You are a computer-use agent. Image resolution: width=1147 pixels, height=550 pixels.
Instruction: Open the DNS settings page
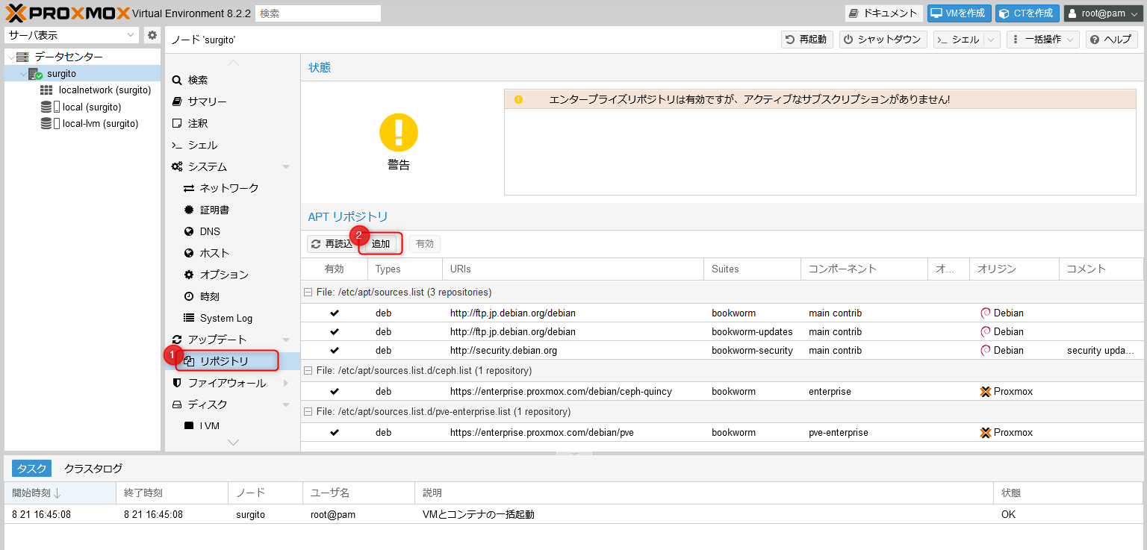(x=210, y=232)
